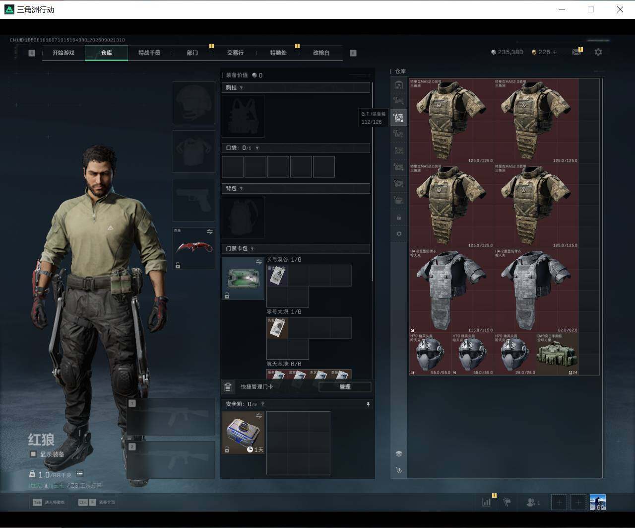The image size is (635, 528).
Task: Select the keycard case thumbnail
Action: click(243, 279)
